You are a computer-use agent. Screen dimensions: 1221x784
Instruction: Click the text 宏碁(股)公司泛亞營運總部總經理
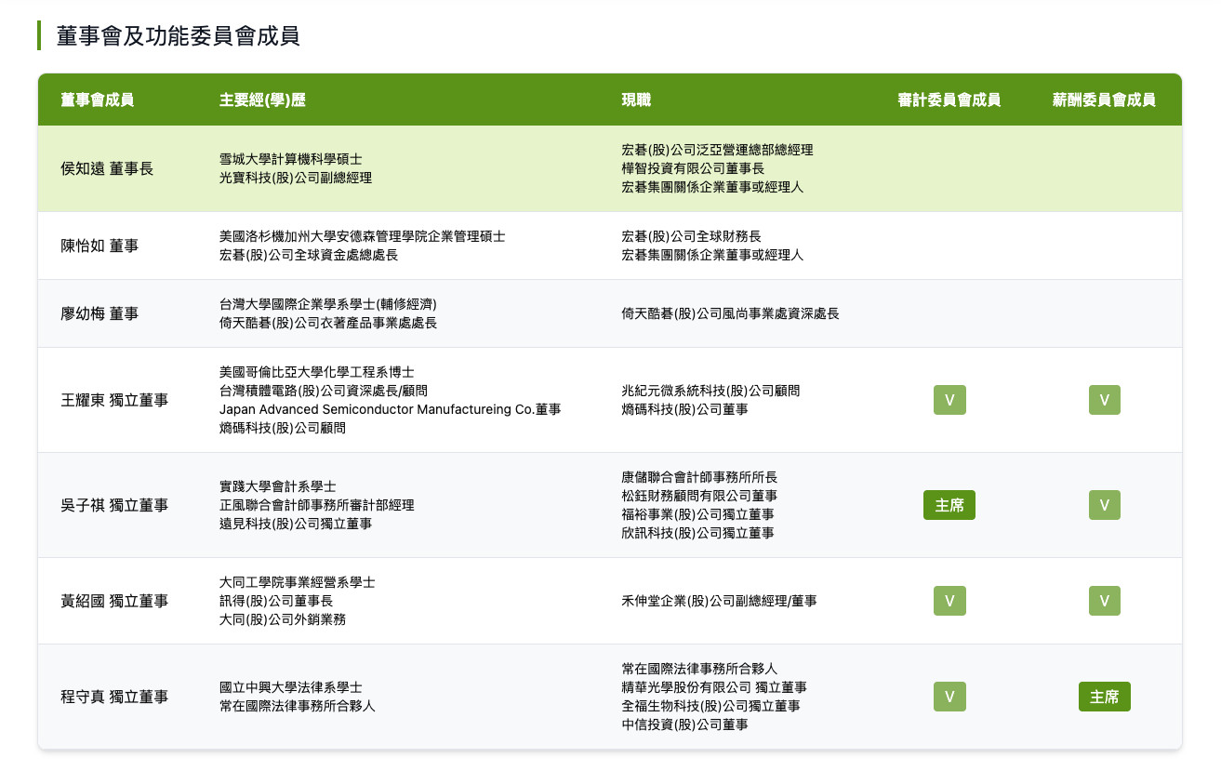pos(717,150)
